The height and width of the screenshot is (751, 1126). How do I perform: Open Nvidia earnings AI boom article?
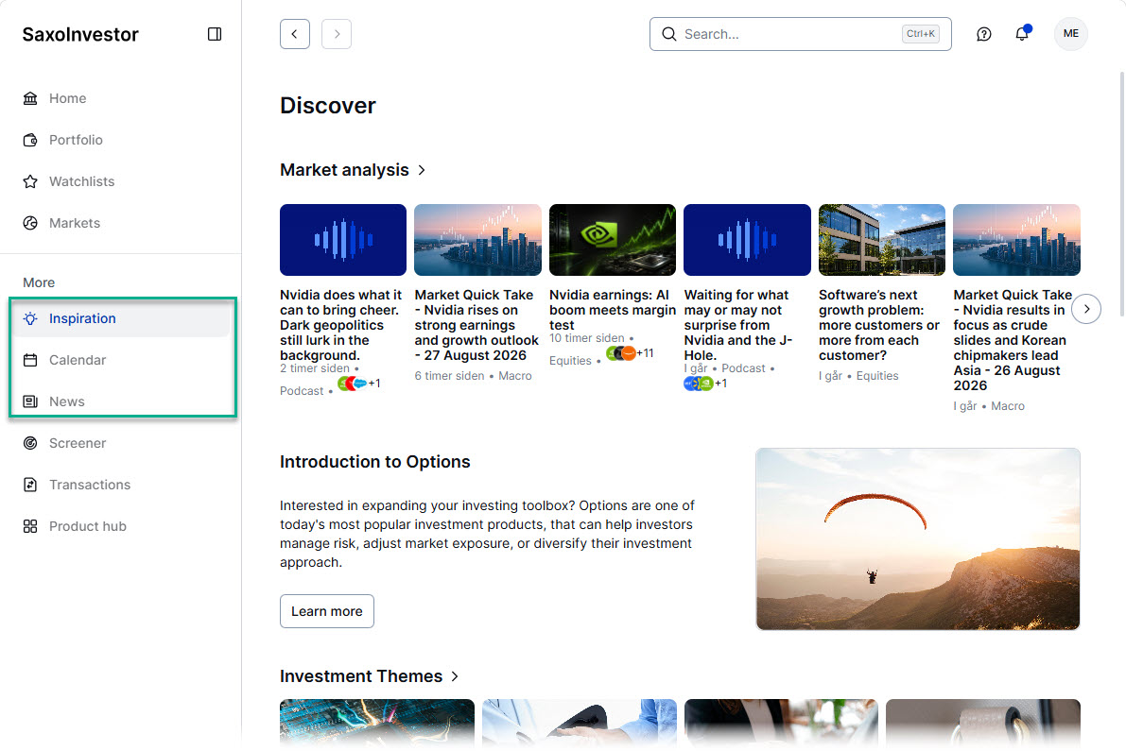click(x=613, y=310)
